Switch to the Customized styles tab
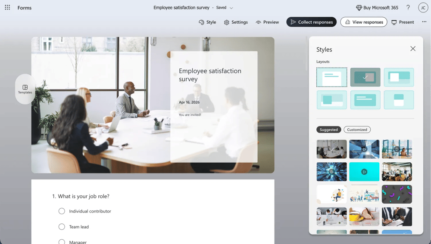The height and width of the screenshot is (244, 431). coord(357,130)
